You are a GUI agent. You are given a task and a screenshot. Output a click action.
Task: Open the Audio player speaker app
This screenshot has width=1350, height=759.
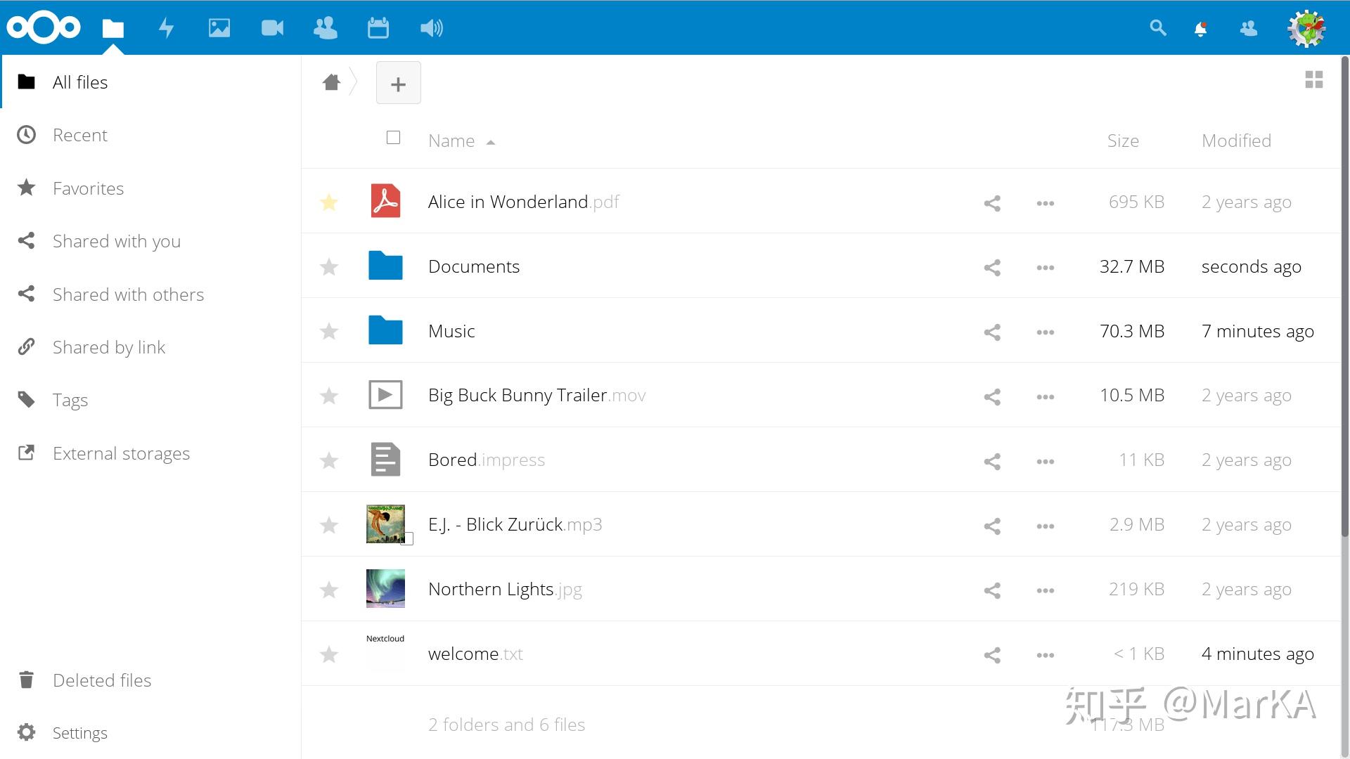click(432, 28)
